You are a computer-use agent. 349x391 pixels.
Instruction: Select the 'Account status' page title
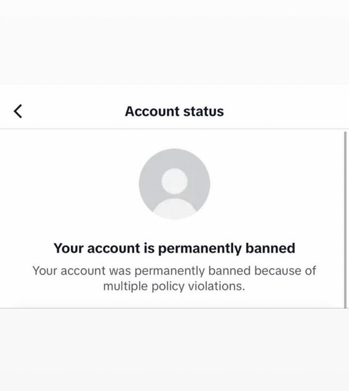175,111
